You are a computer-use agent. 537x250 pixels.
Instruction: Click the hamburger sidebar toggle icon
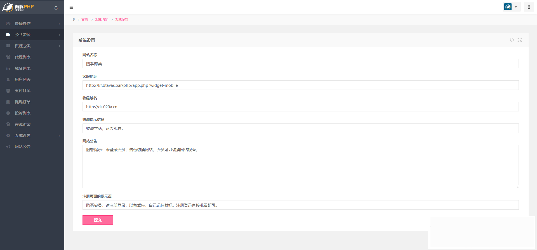(x=71, y=7)
